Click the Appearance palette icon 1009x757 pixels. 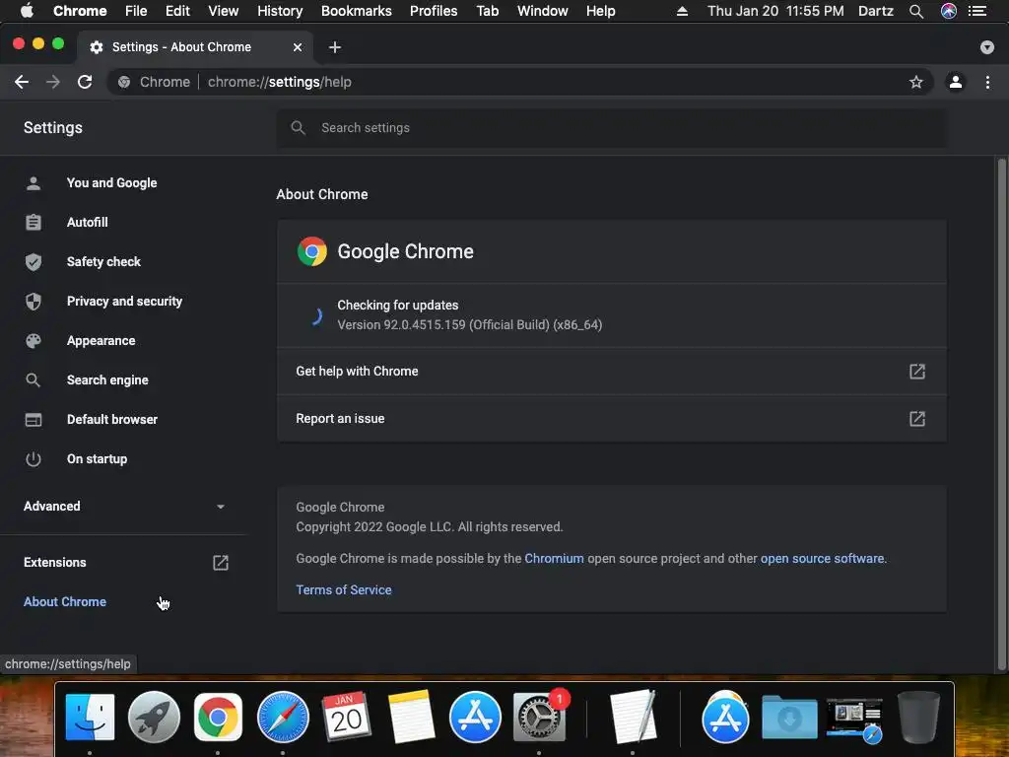(34, 340)
